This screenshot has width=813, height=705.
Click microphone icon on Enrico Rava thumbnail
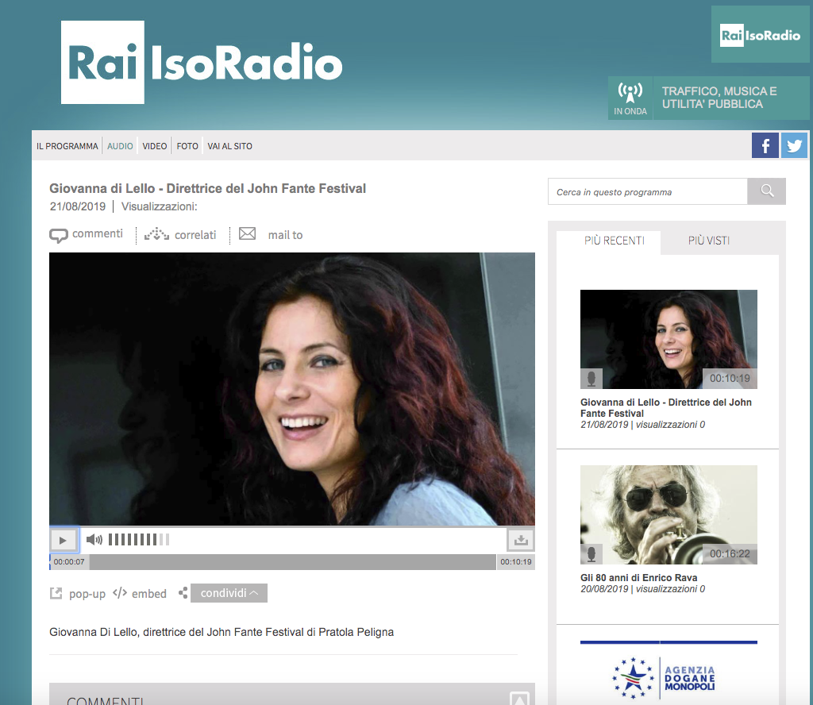(591, 554)
